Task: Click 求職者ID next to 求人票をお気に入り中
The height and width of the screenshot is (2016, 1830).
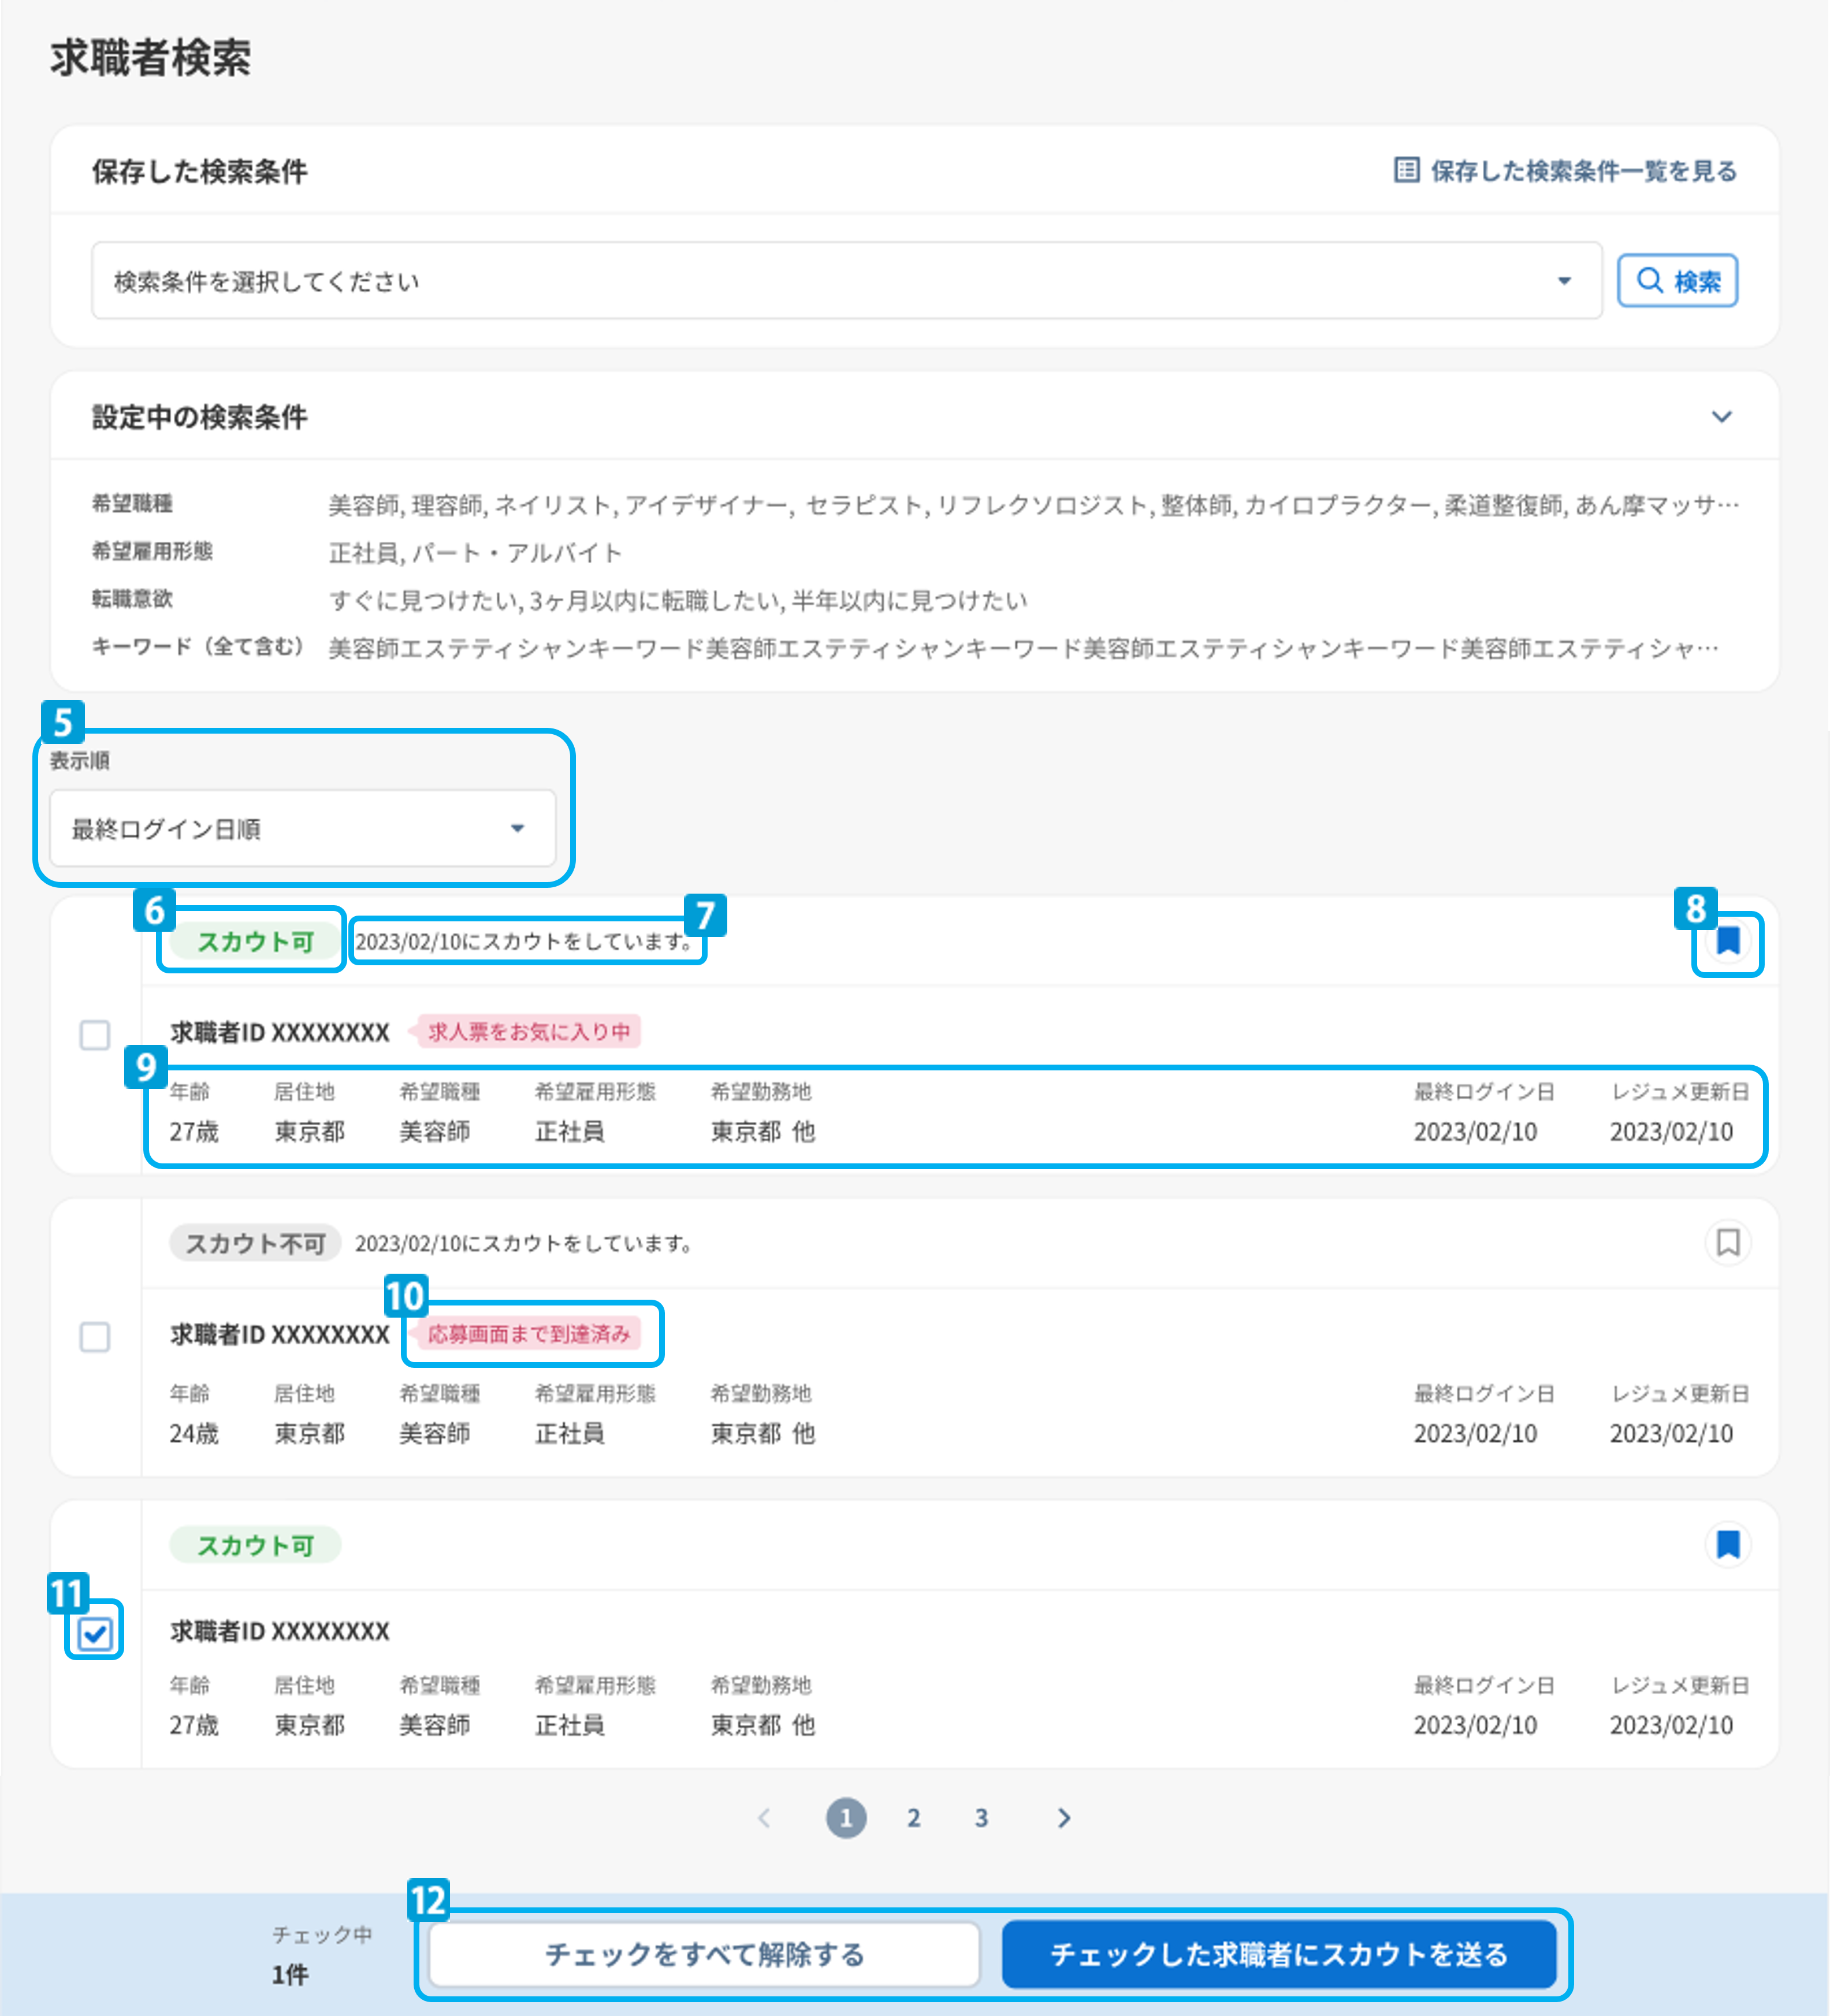Action: click(280, 1033)
